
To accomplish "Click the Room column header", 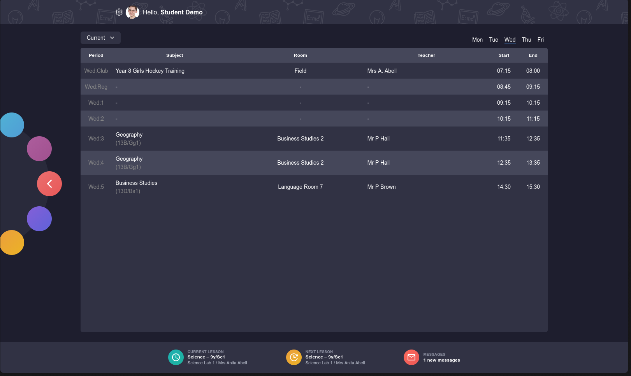I will point(301,55).
